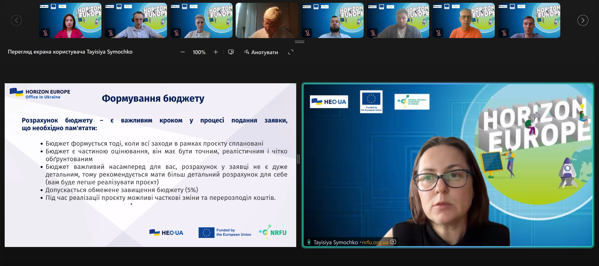Show next participants with right arrow
599x266 pixels.
click(583, 21)
